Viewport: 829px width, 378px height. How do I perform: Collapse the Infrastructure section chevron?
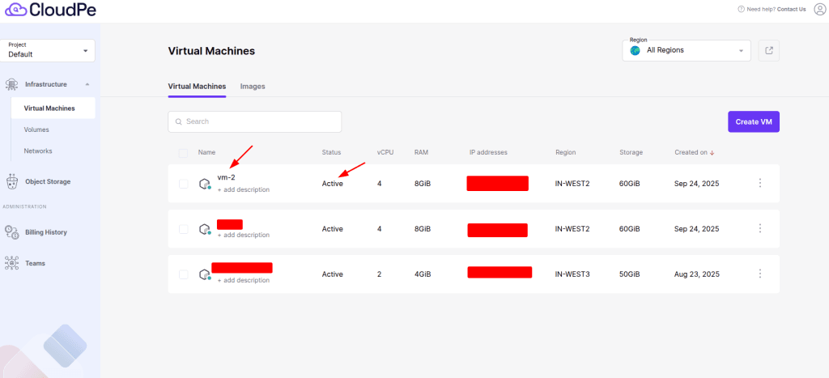87,84
